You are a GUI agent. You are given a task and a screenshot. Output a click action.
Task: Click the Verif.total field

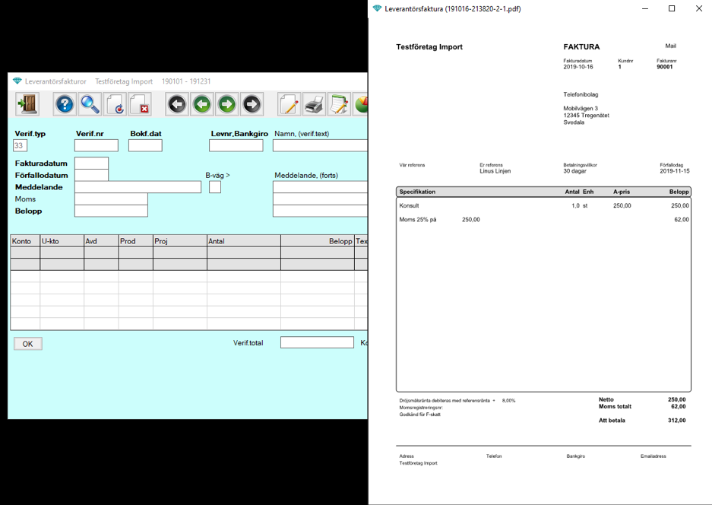(317, 342)
